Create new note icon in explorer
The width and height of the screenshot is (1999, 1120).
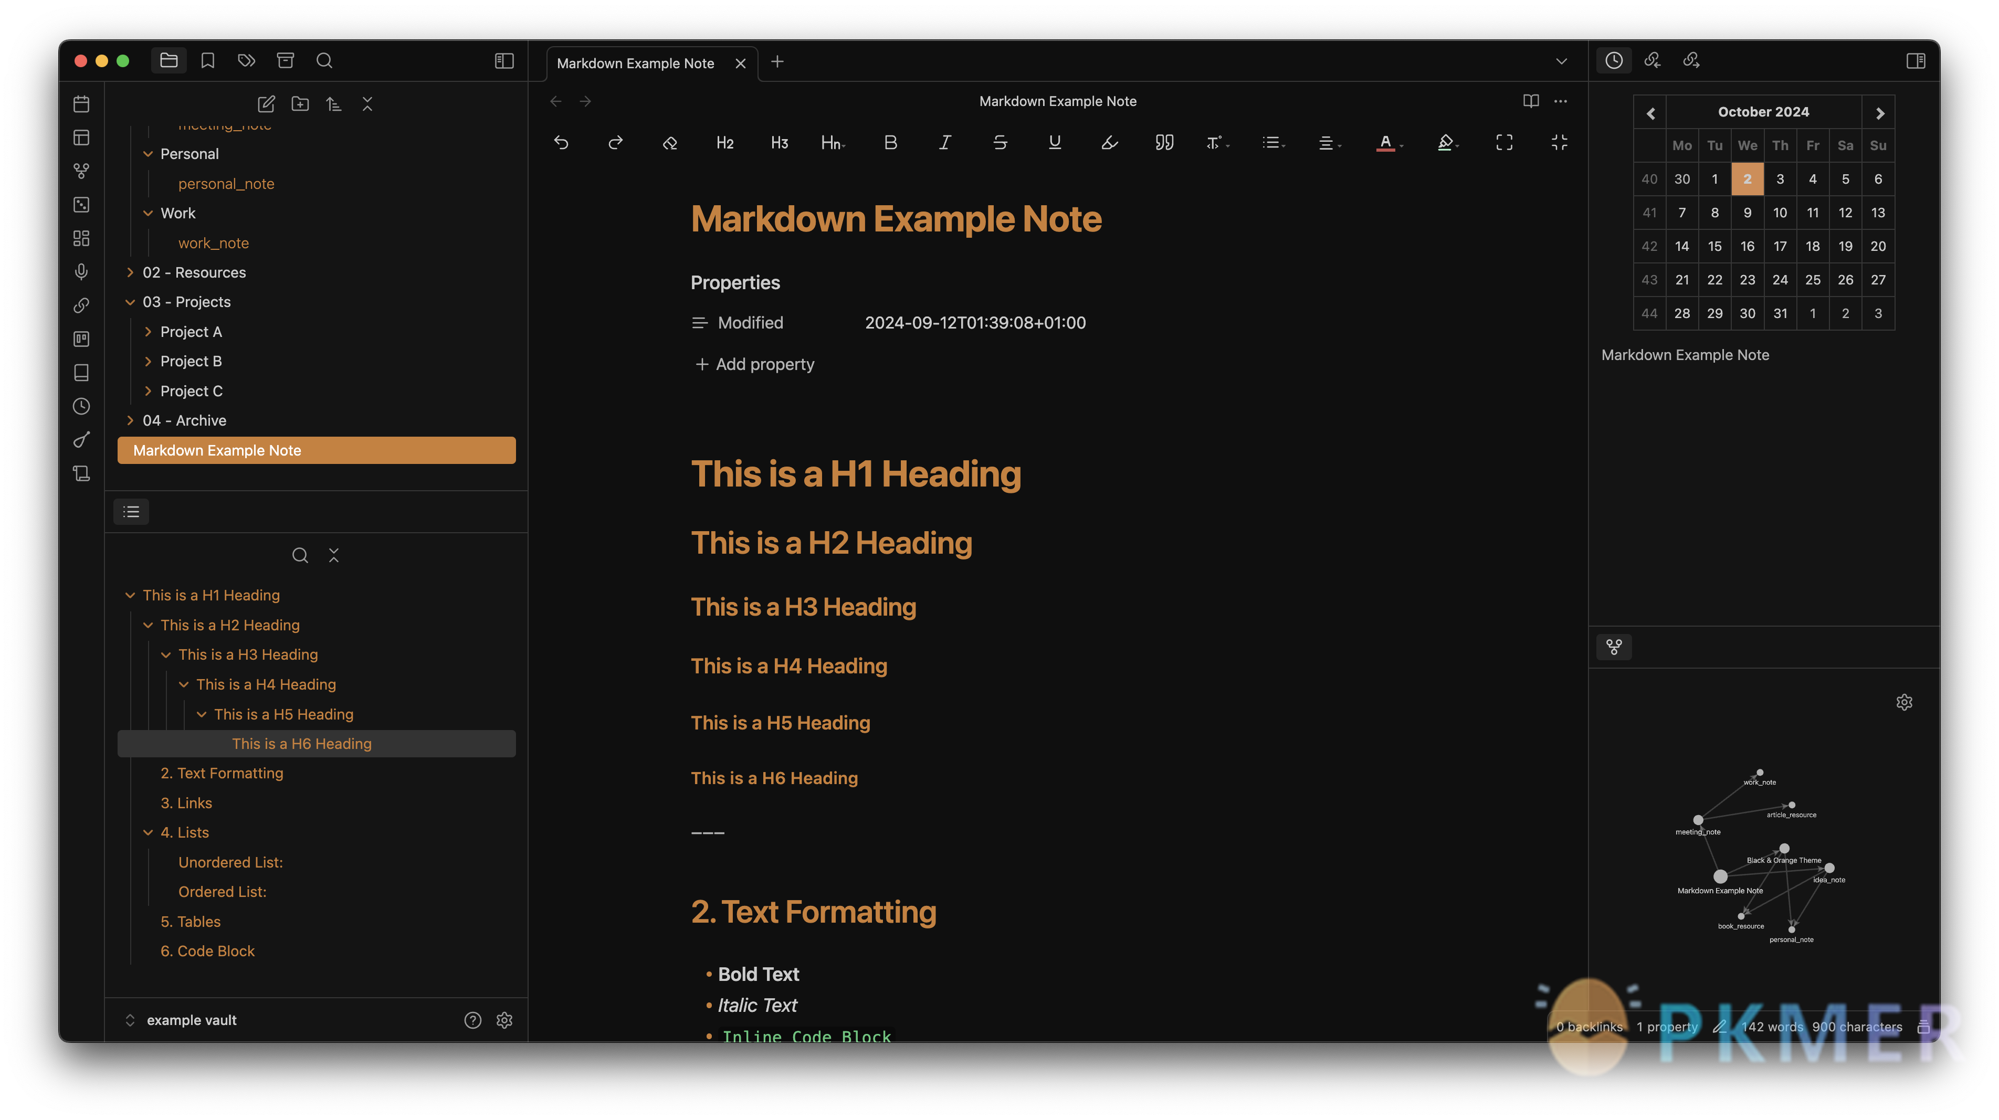pos(266,104)
